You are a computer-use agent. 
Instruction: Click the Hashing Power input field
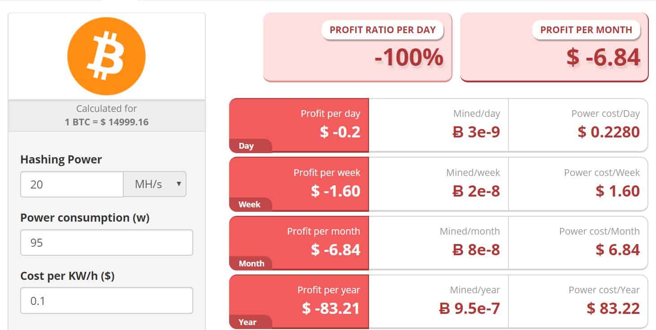[72, 184]
